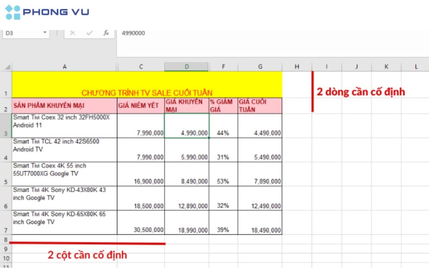Viewport: 429px width, 268px height.
Task: Click the 12,490,000 weekend price cell
Action: click(260, 198)
